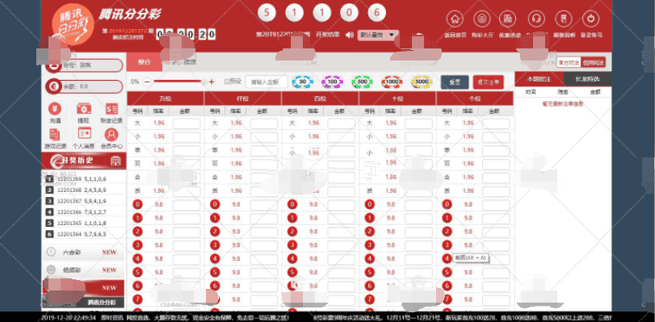Screen dimensions: 655x322
Task: Click the 个位 column header
Action: (x=475, y=98)
